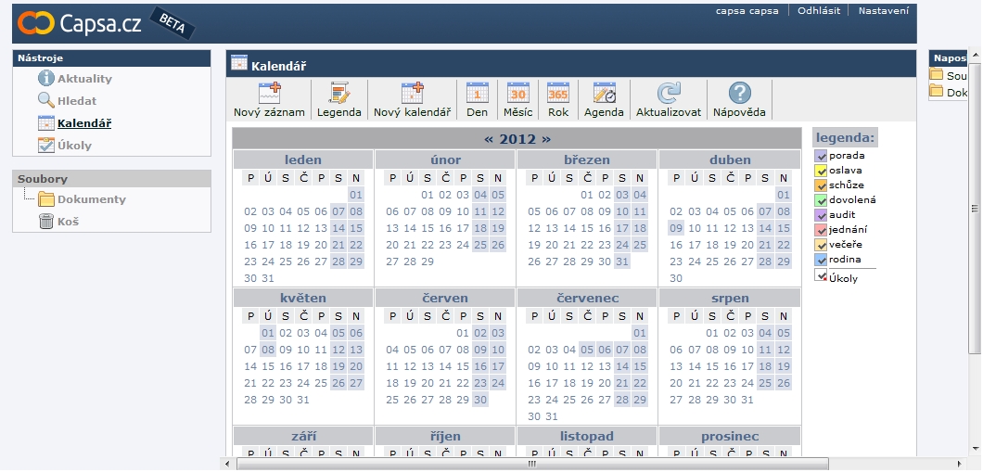Switch to Měsíc view icon

pos(517,93)
